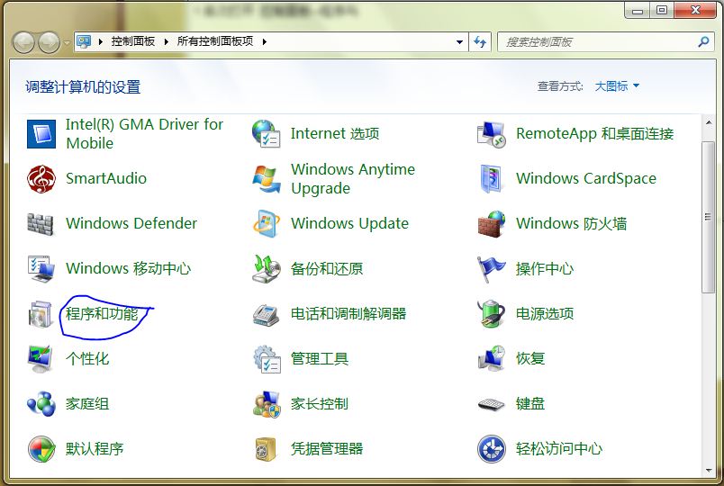
Task: Expand the arrow before 控制面板 breadcrumb
Action: (100, 41)
